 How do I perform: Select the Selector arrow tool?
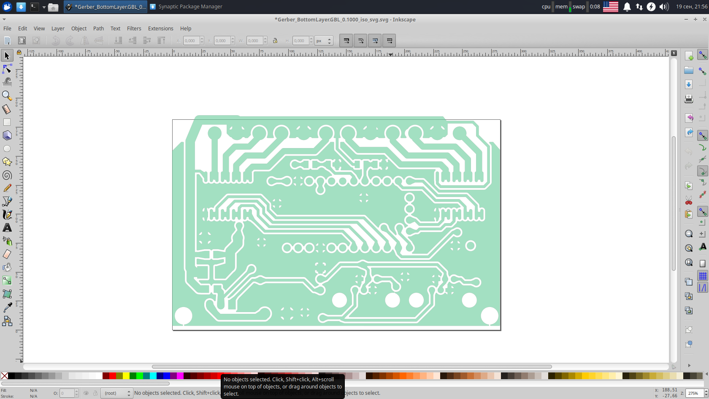click(x=7, y=55)
